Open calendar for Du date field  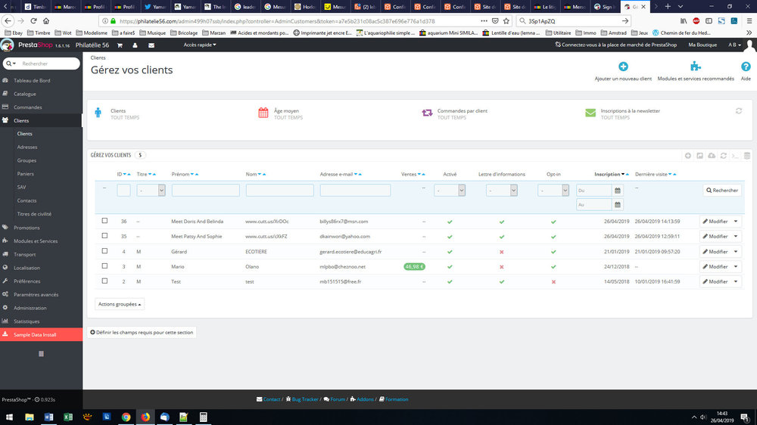[618, 191]
